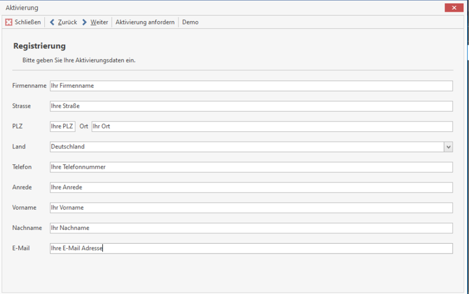Screen dimensions: 471x294
Task: Expand the Land dropdown arrow
Action: 448,147
